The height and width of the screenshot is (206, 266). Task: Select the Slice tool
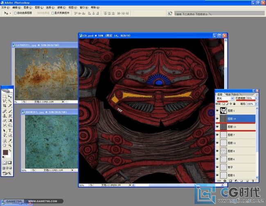10,106
